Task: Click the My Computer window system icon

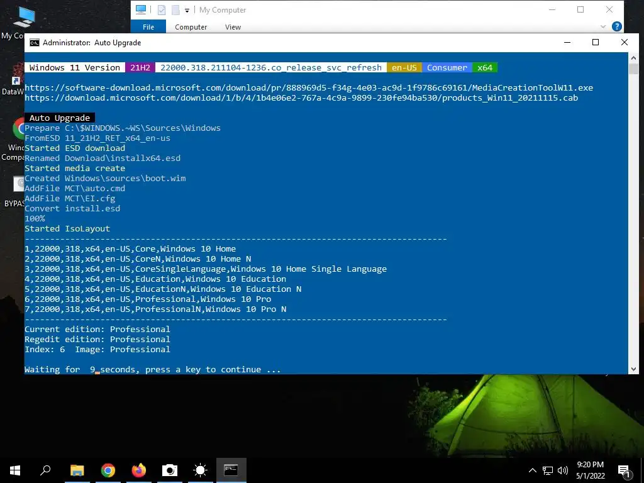Action: pyautogui.click(x=141, y=10)
